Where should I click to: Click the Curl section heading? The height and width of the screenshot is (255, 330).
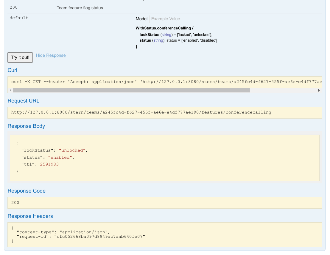13,70
